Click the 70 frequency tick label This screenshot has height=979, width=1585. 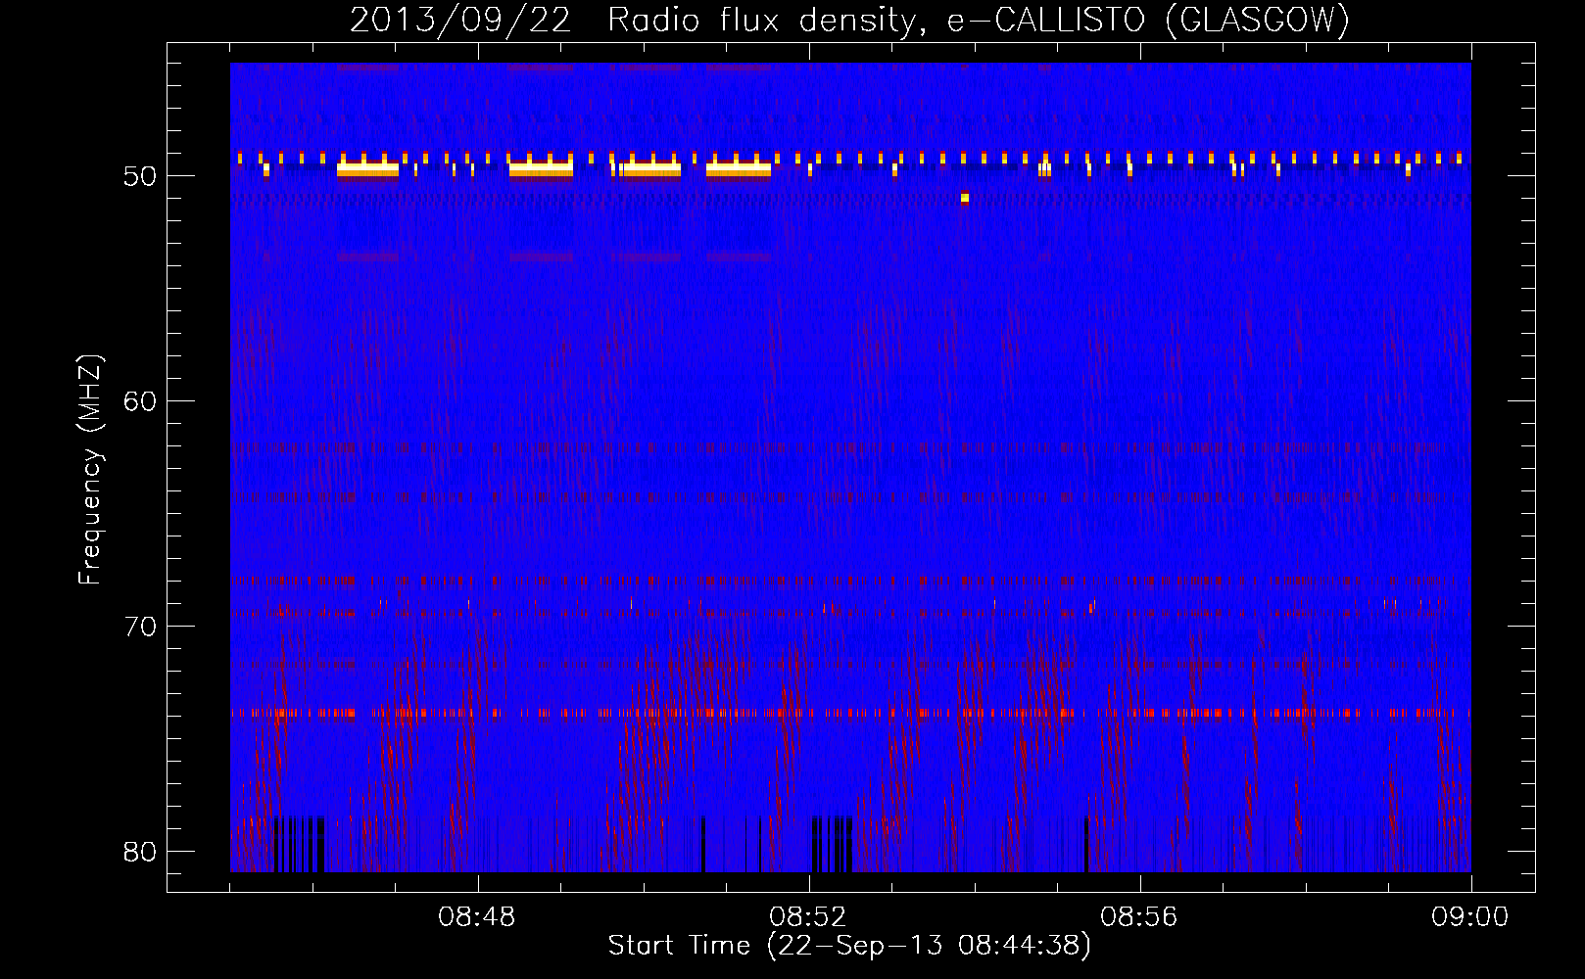[x=140, y=627]
